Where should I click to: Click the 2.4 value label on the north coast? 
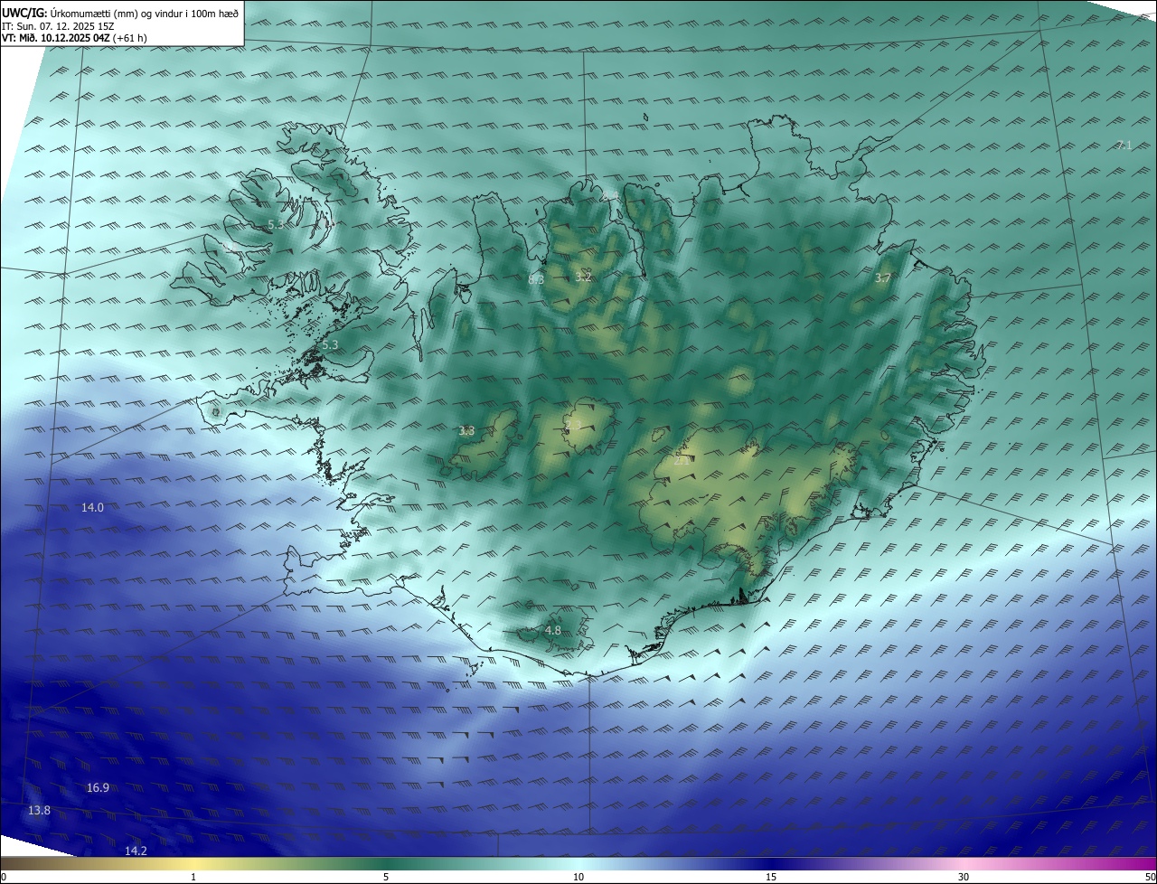coord(609,194)
